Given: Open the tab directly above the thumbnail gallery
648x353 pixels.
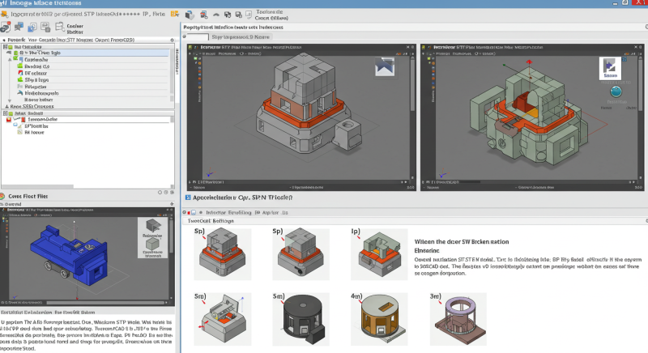Looking at the screenshot, I should [211, 221].
